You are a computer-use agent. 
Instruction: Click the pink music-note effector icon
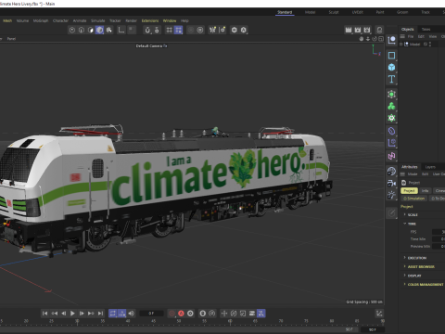391,156
